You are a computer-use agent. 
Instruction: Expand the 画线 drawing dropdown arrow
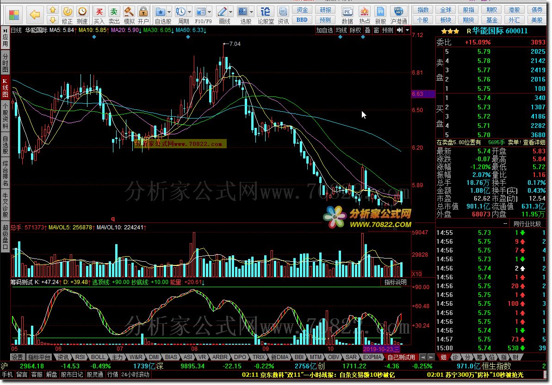[x=231, y=12]
